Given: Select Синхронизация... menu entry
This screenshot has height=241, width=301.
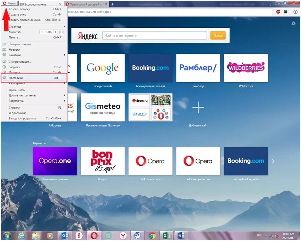Looking at the screenshot, I should click(x=35, y=62).
